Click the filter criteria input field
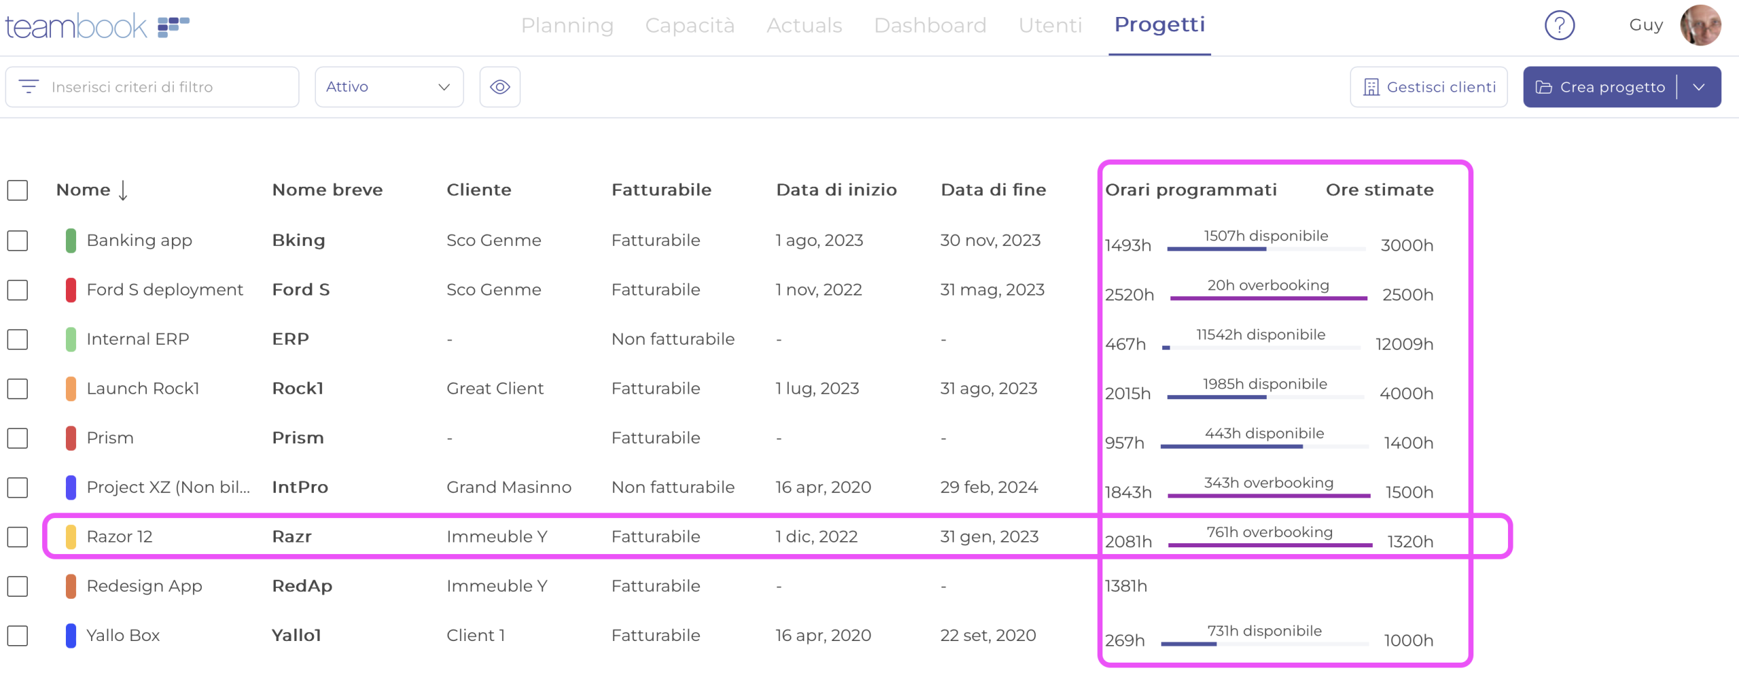Viewport: 1739px width, 677px height. [x=149, y=86]
